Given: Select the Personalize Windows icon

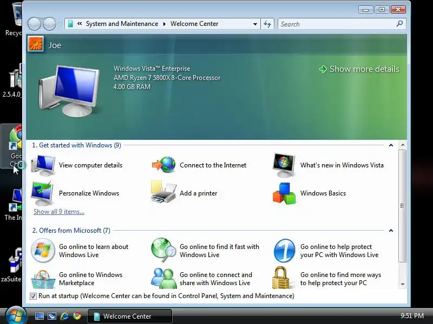Looking at the screenshot, I should pyautogui.click(x=43, y=193).
